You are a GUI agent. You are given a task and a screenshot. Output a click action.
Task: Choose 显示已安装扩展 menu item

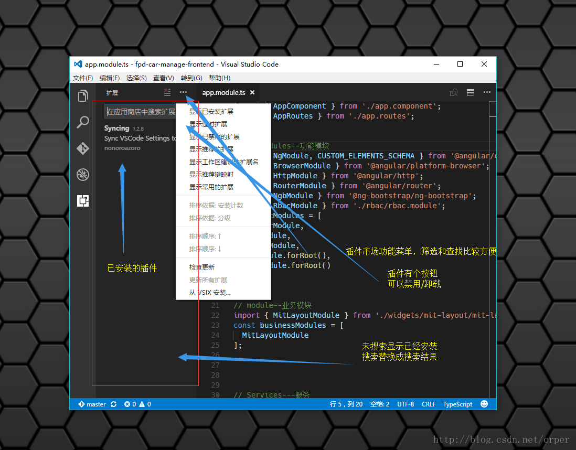pyautogui.click(x=223, y=111)
